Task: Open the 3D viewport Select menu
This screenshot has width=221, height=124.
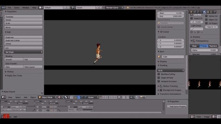Action: [18, 97]
